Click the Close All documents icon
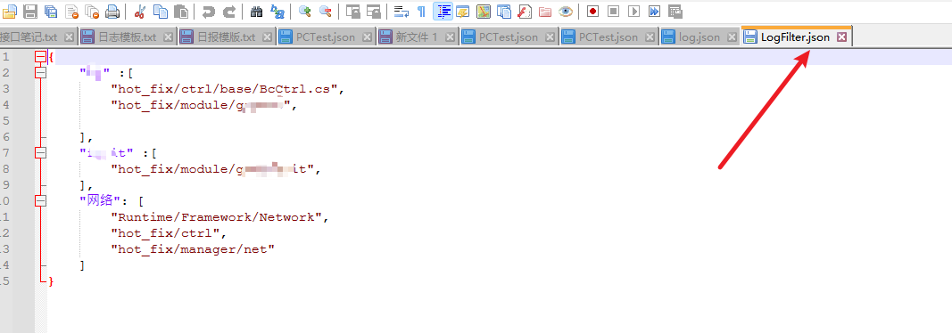Screen dimensions: 952x333 pos(92,11)
